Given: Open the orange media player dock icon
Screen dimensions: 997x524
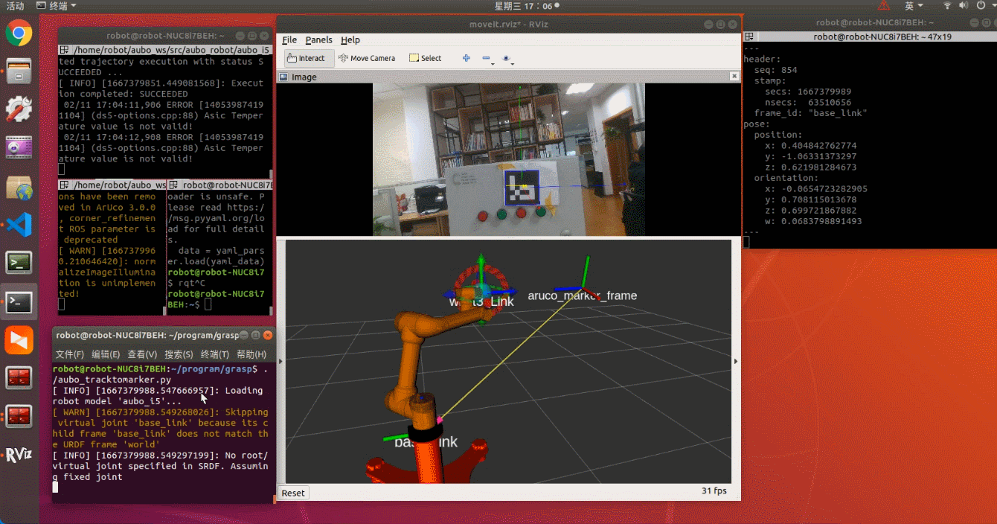Looking at the screenshot, I should pos(19,340).
